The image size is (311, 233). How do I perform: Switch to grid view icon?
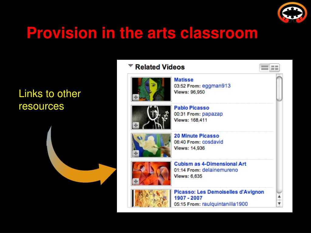[x=275, y=68]
